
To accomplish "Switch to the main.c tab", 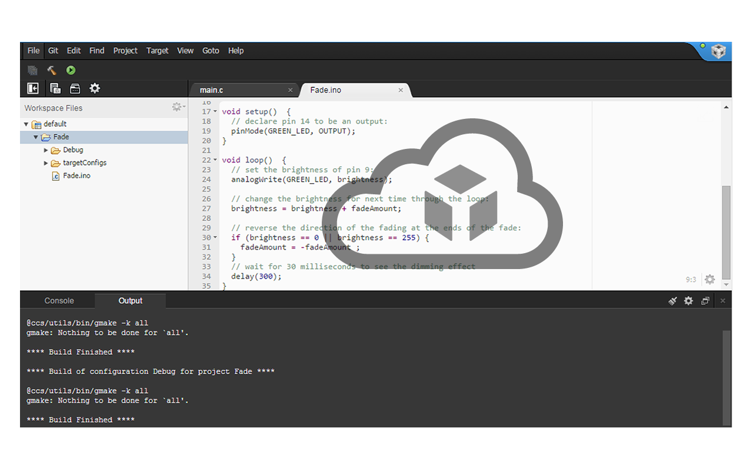I will (x=244, y=90).
